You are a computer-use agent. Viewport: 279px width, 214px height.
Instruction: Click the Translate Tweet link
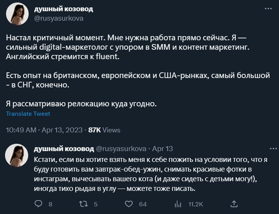[28, 114]
